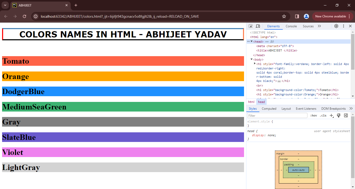Click the MediumSeaGreen color heading
This screenshot has width=355, height=189.
pos(123,107)
